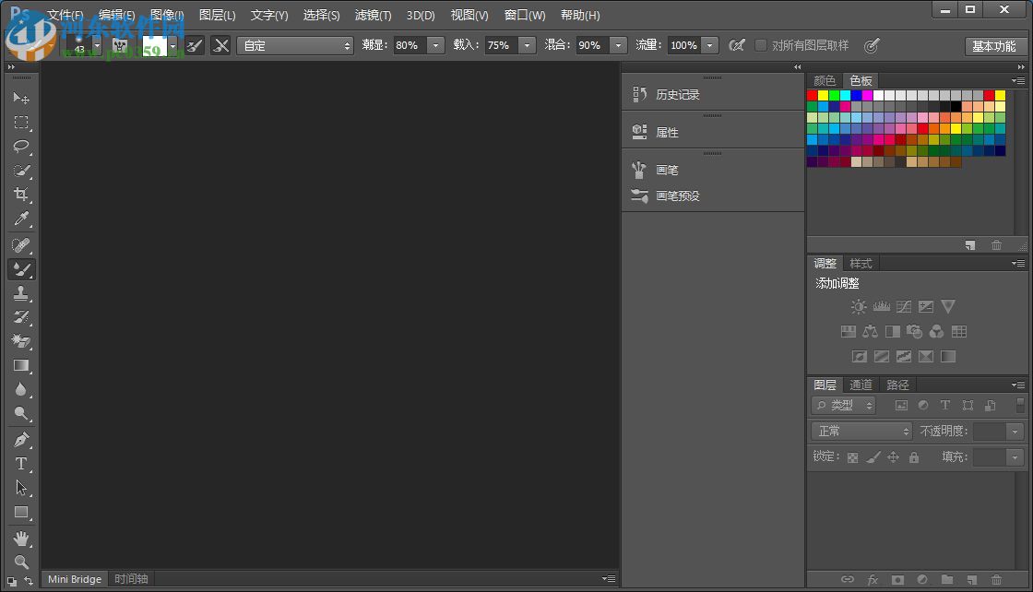
Task: Switch to the 通道 tab
Action: coord(861,385)
